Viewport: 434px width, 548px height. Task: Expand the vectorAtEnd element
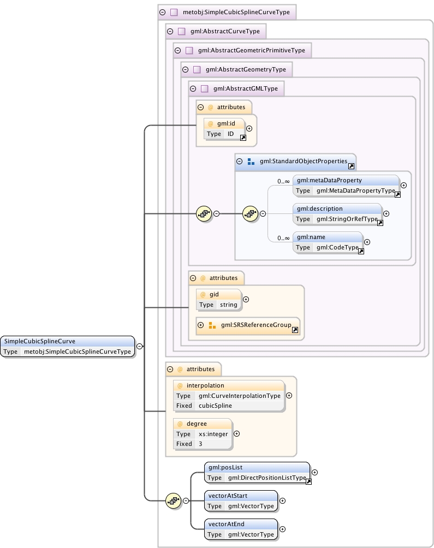(x=282, y=529)
